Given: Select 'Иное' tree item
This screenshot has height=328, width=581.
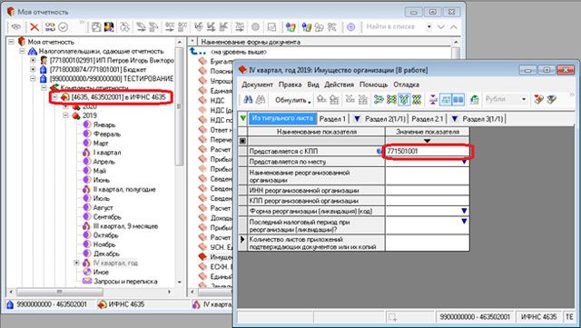Looking at the screenshot, I should (101, 272).
